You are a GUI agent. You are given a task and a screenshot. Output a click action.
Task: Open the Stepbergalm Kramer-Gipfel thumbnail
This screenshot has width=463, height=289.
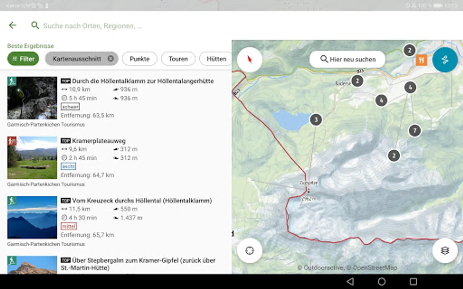[32, 265]
